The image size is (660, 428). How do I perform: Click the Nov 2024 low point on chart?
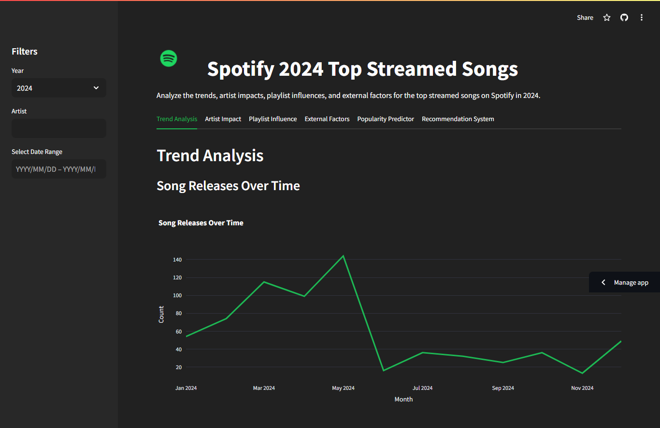[x=582, y=373]
